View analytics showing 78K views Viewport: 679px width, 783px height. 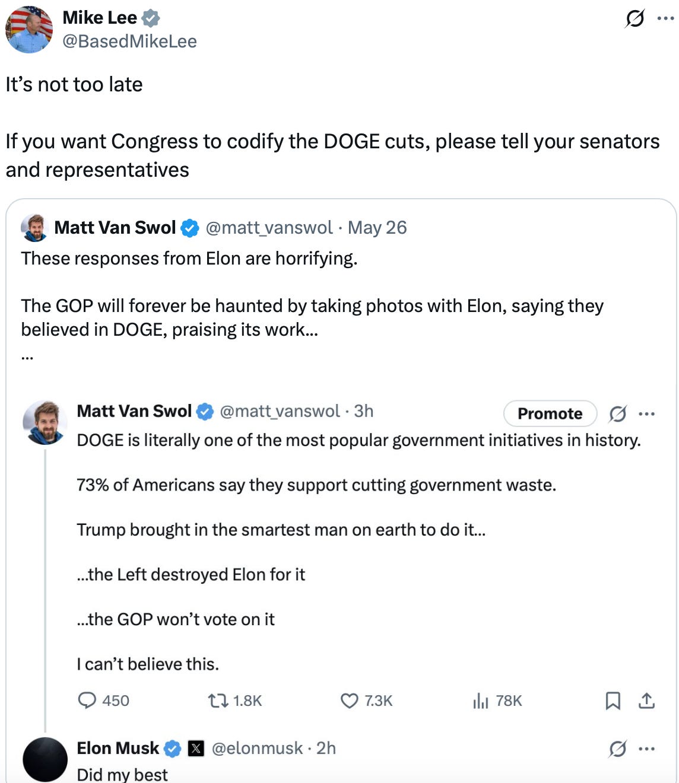point(480,701)
